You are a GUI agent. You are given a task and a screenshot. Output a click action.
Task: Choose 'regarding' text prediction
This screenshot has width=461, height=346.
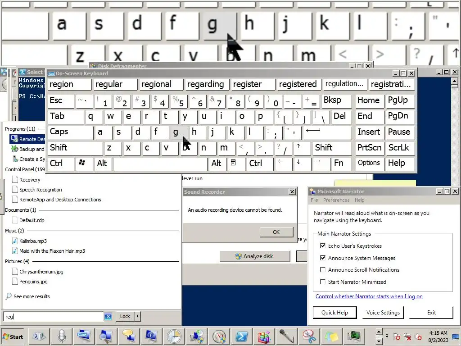(207, 84)
